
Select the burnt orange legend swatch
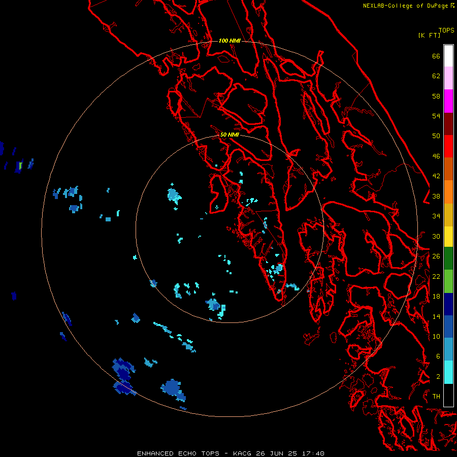pos(448,169)
